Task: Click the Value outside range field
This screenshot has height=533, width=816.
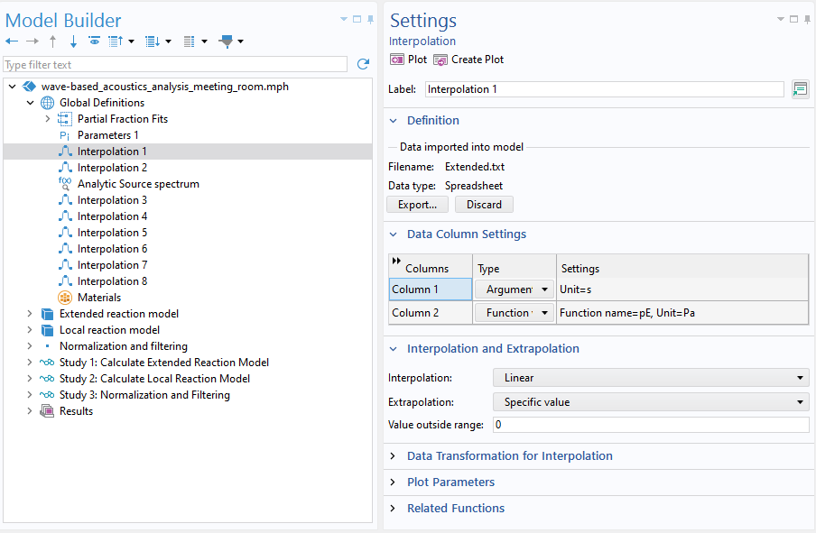Action: tap(651, 425)
